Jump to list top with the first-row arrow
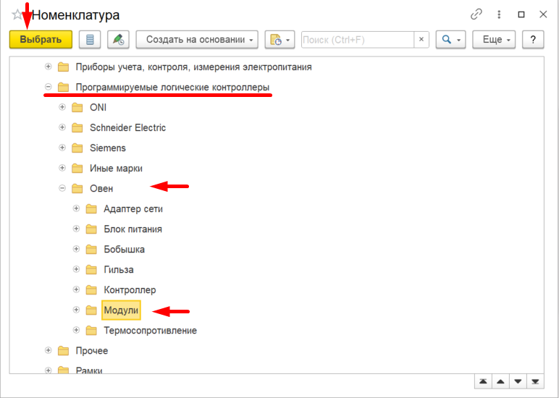559x398 pixels. (x=483, y=381)
